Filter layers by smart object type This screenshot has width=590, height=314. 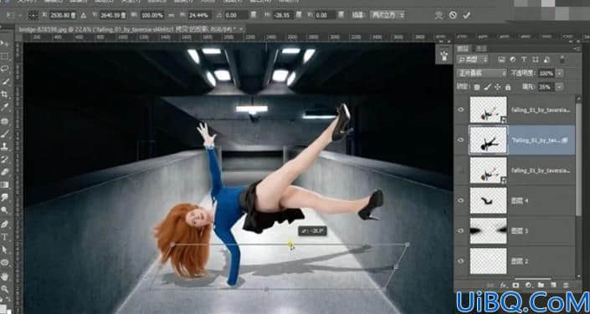546,59
